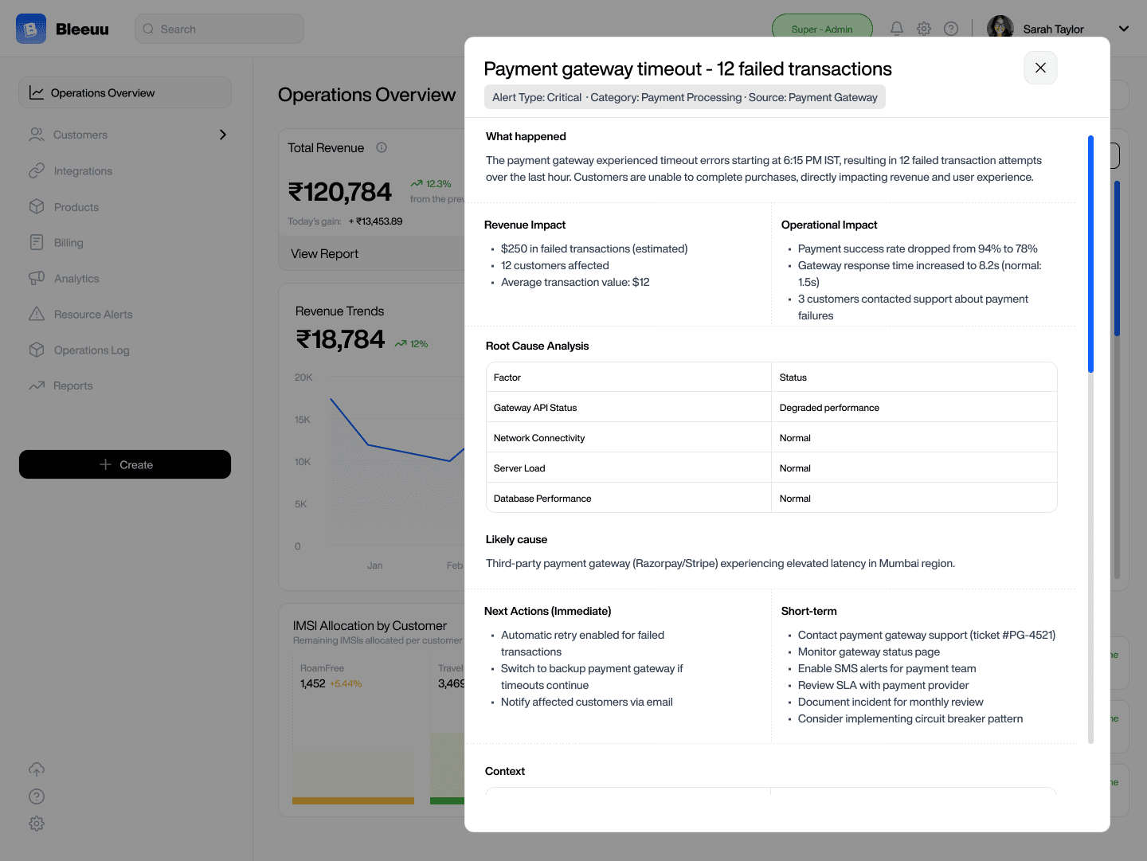1147x861 pixels.
Task: Expand the Customers submenu chevron
Action: point(223,135)
